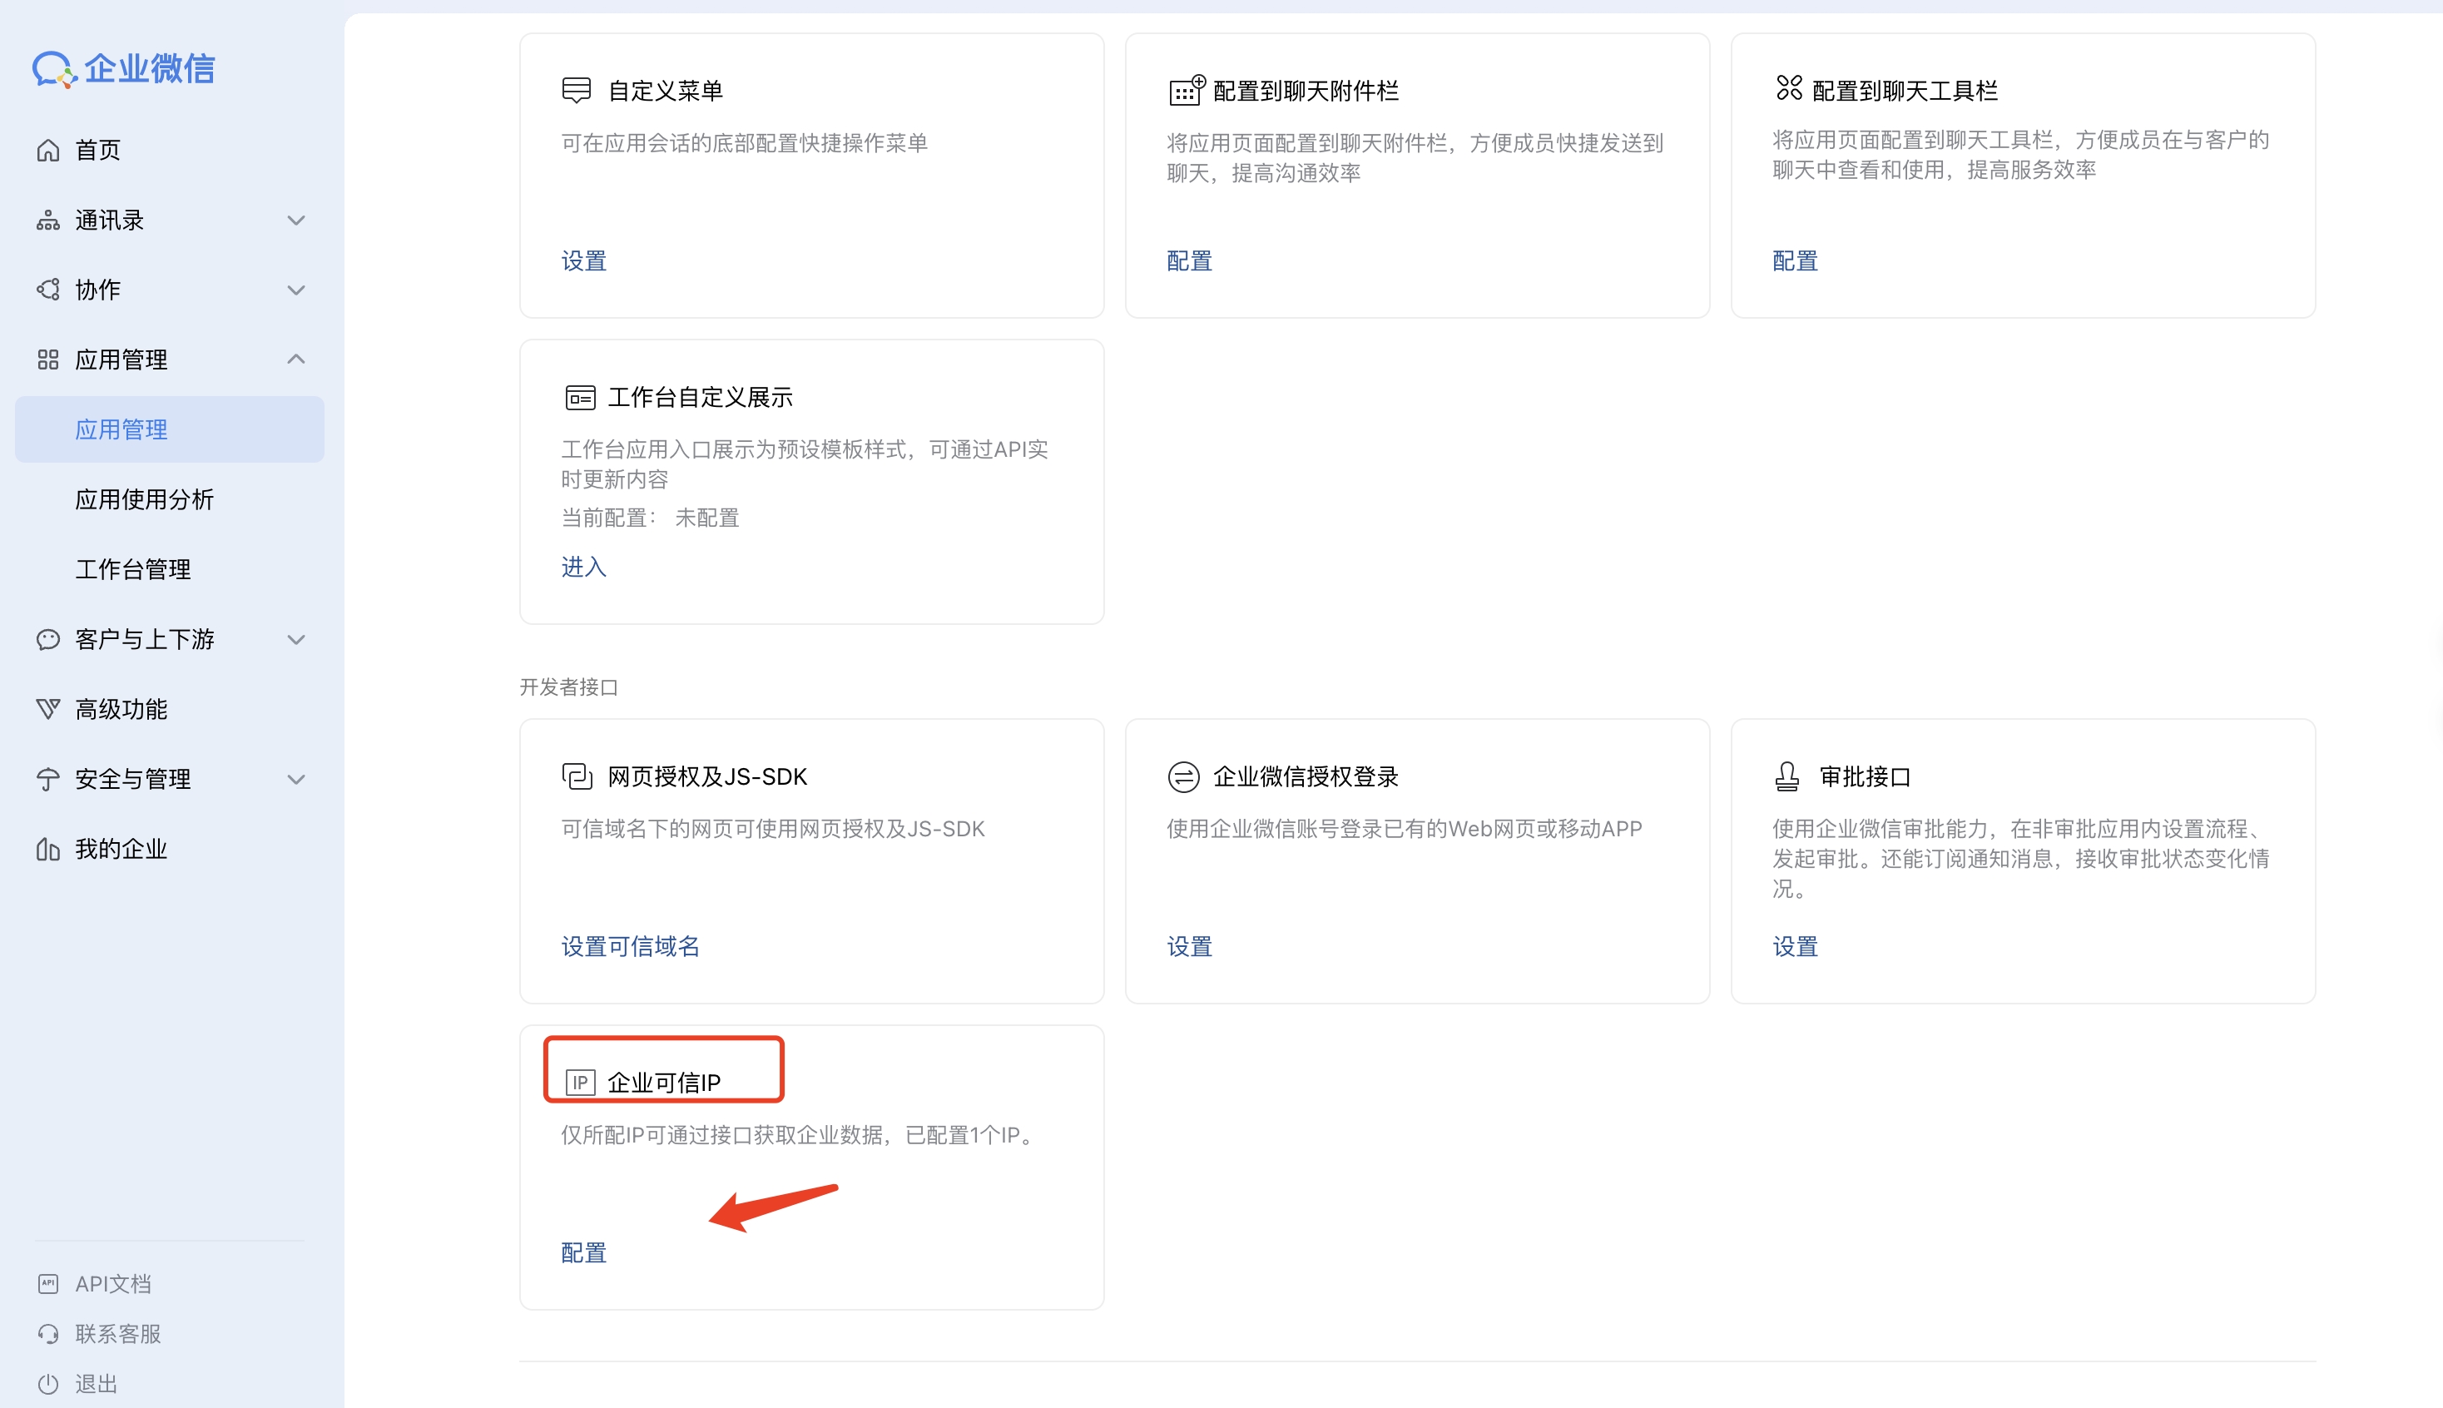This screenshot has height=1408, width=2443.
Task: Click the 企业可信IP badge icon
Action: pos(579,1083)
